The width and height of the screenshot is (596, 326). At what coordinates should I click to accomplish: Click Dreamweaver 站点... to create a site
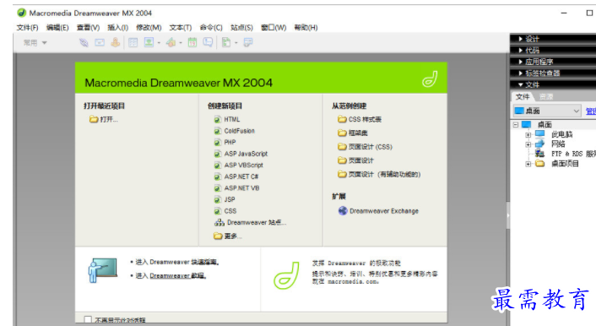coord(251,222)
